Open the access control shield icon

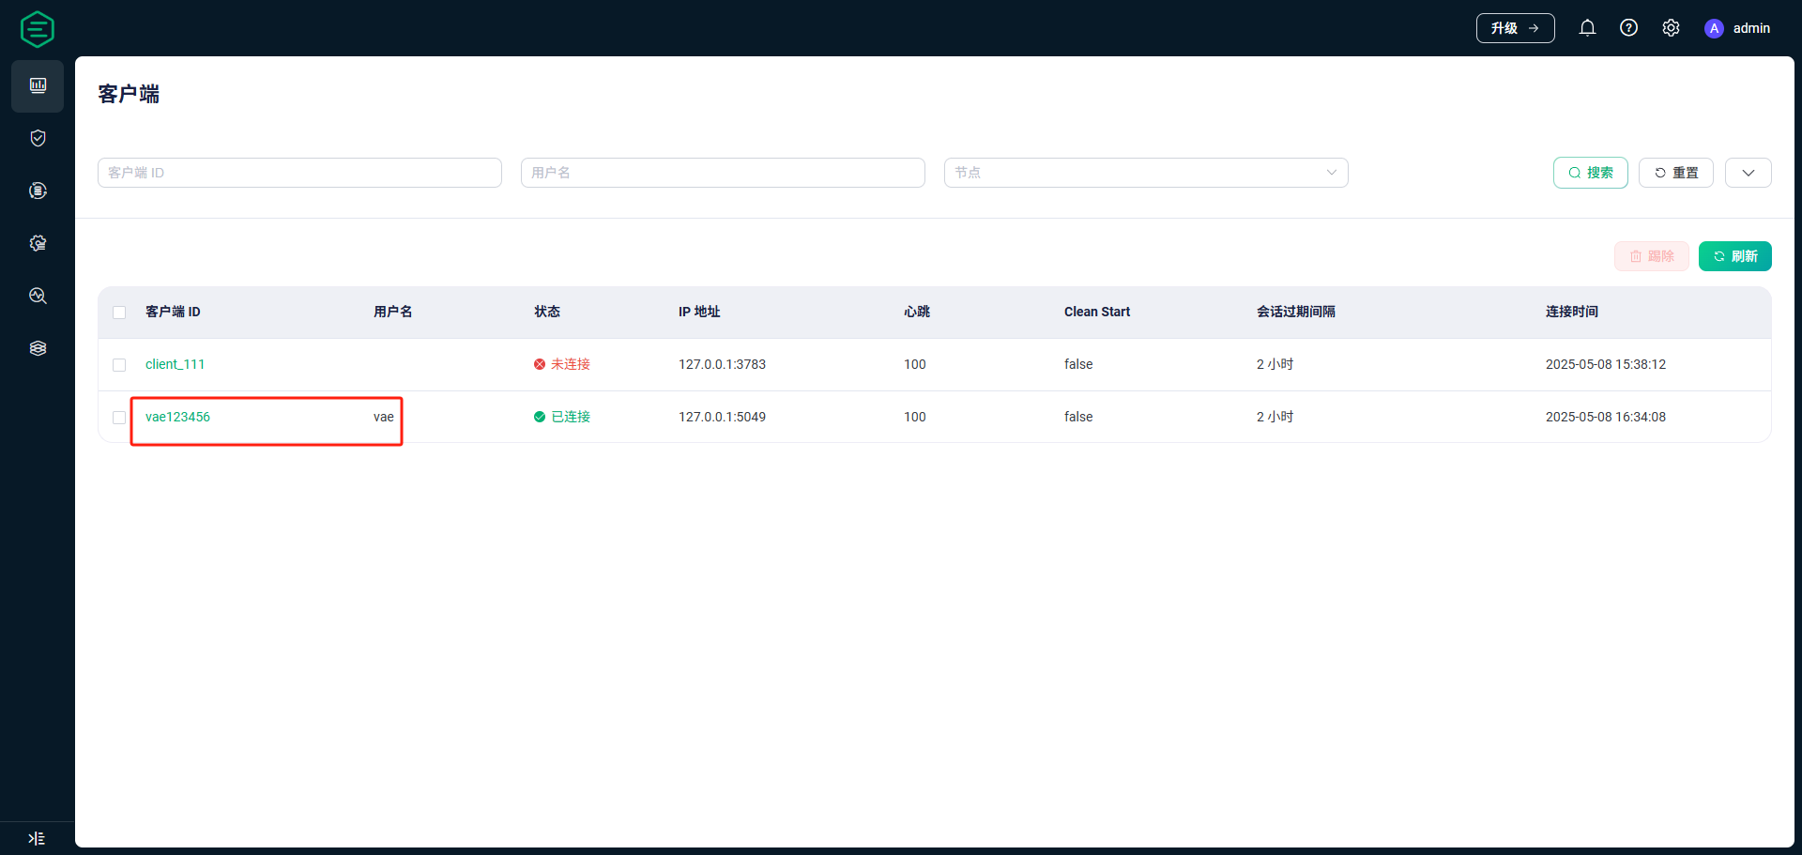(38, 138)
